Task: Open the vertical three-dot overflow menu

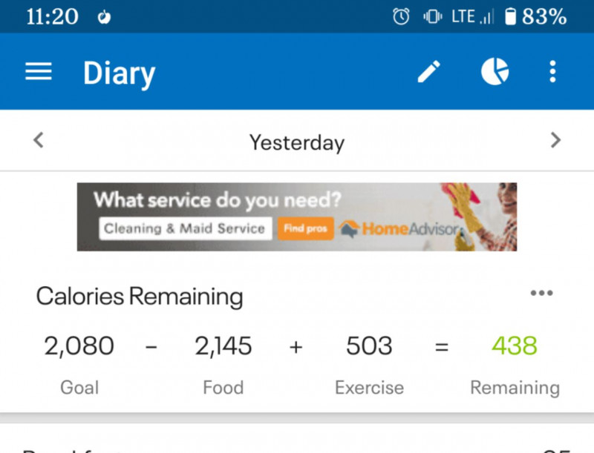Action: (x=552, y=72)
